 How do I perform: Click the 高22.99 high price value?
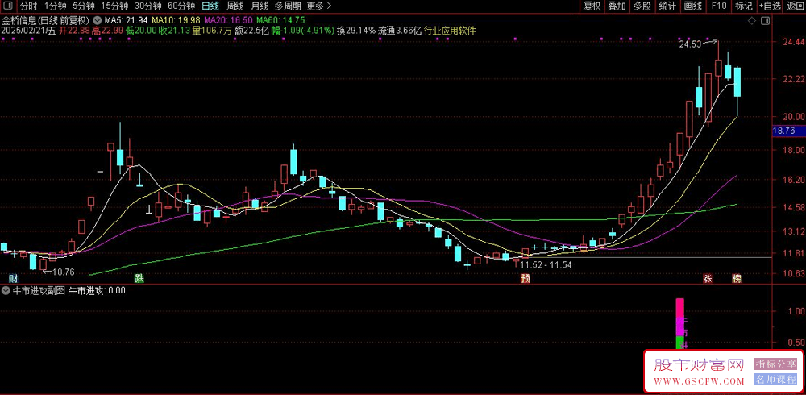click(107, 31)
